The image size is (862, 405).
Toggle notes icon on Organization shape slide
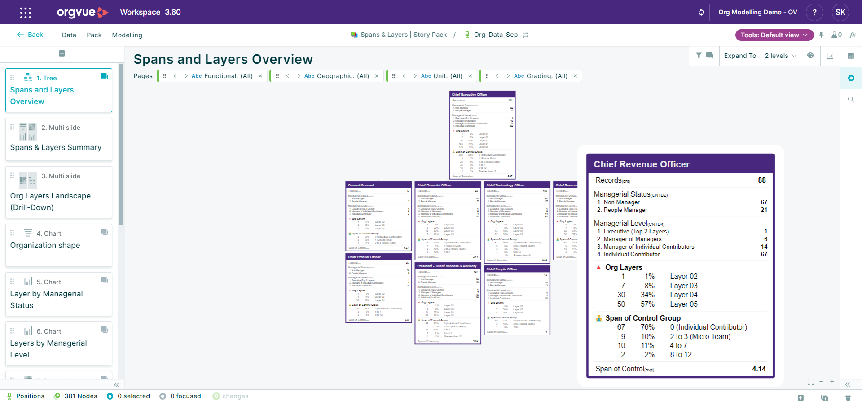point(104,232)
